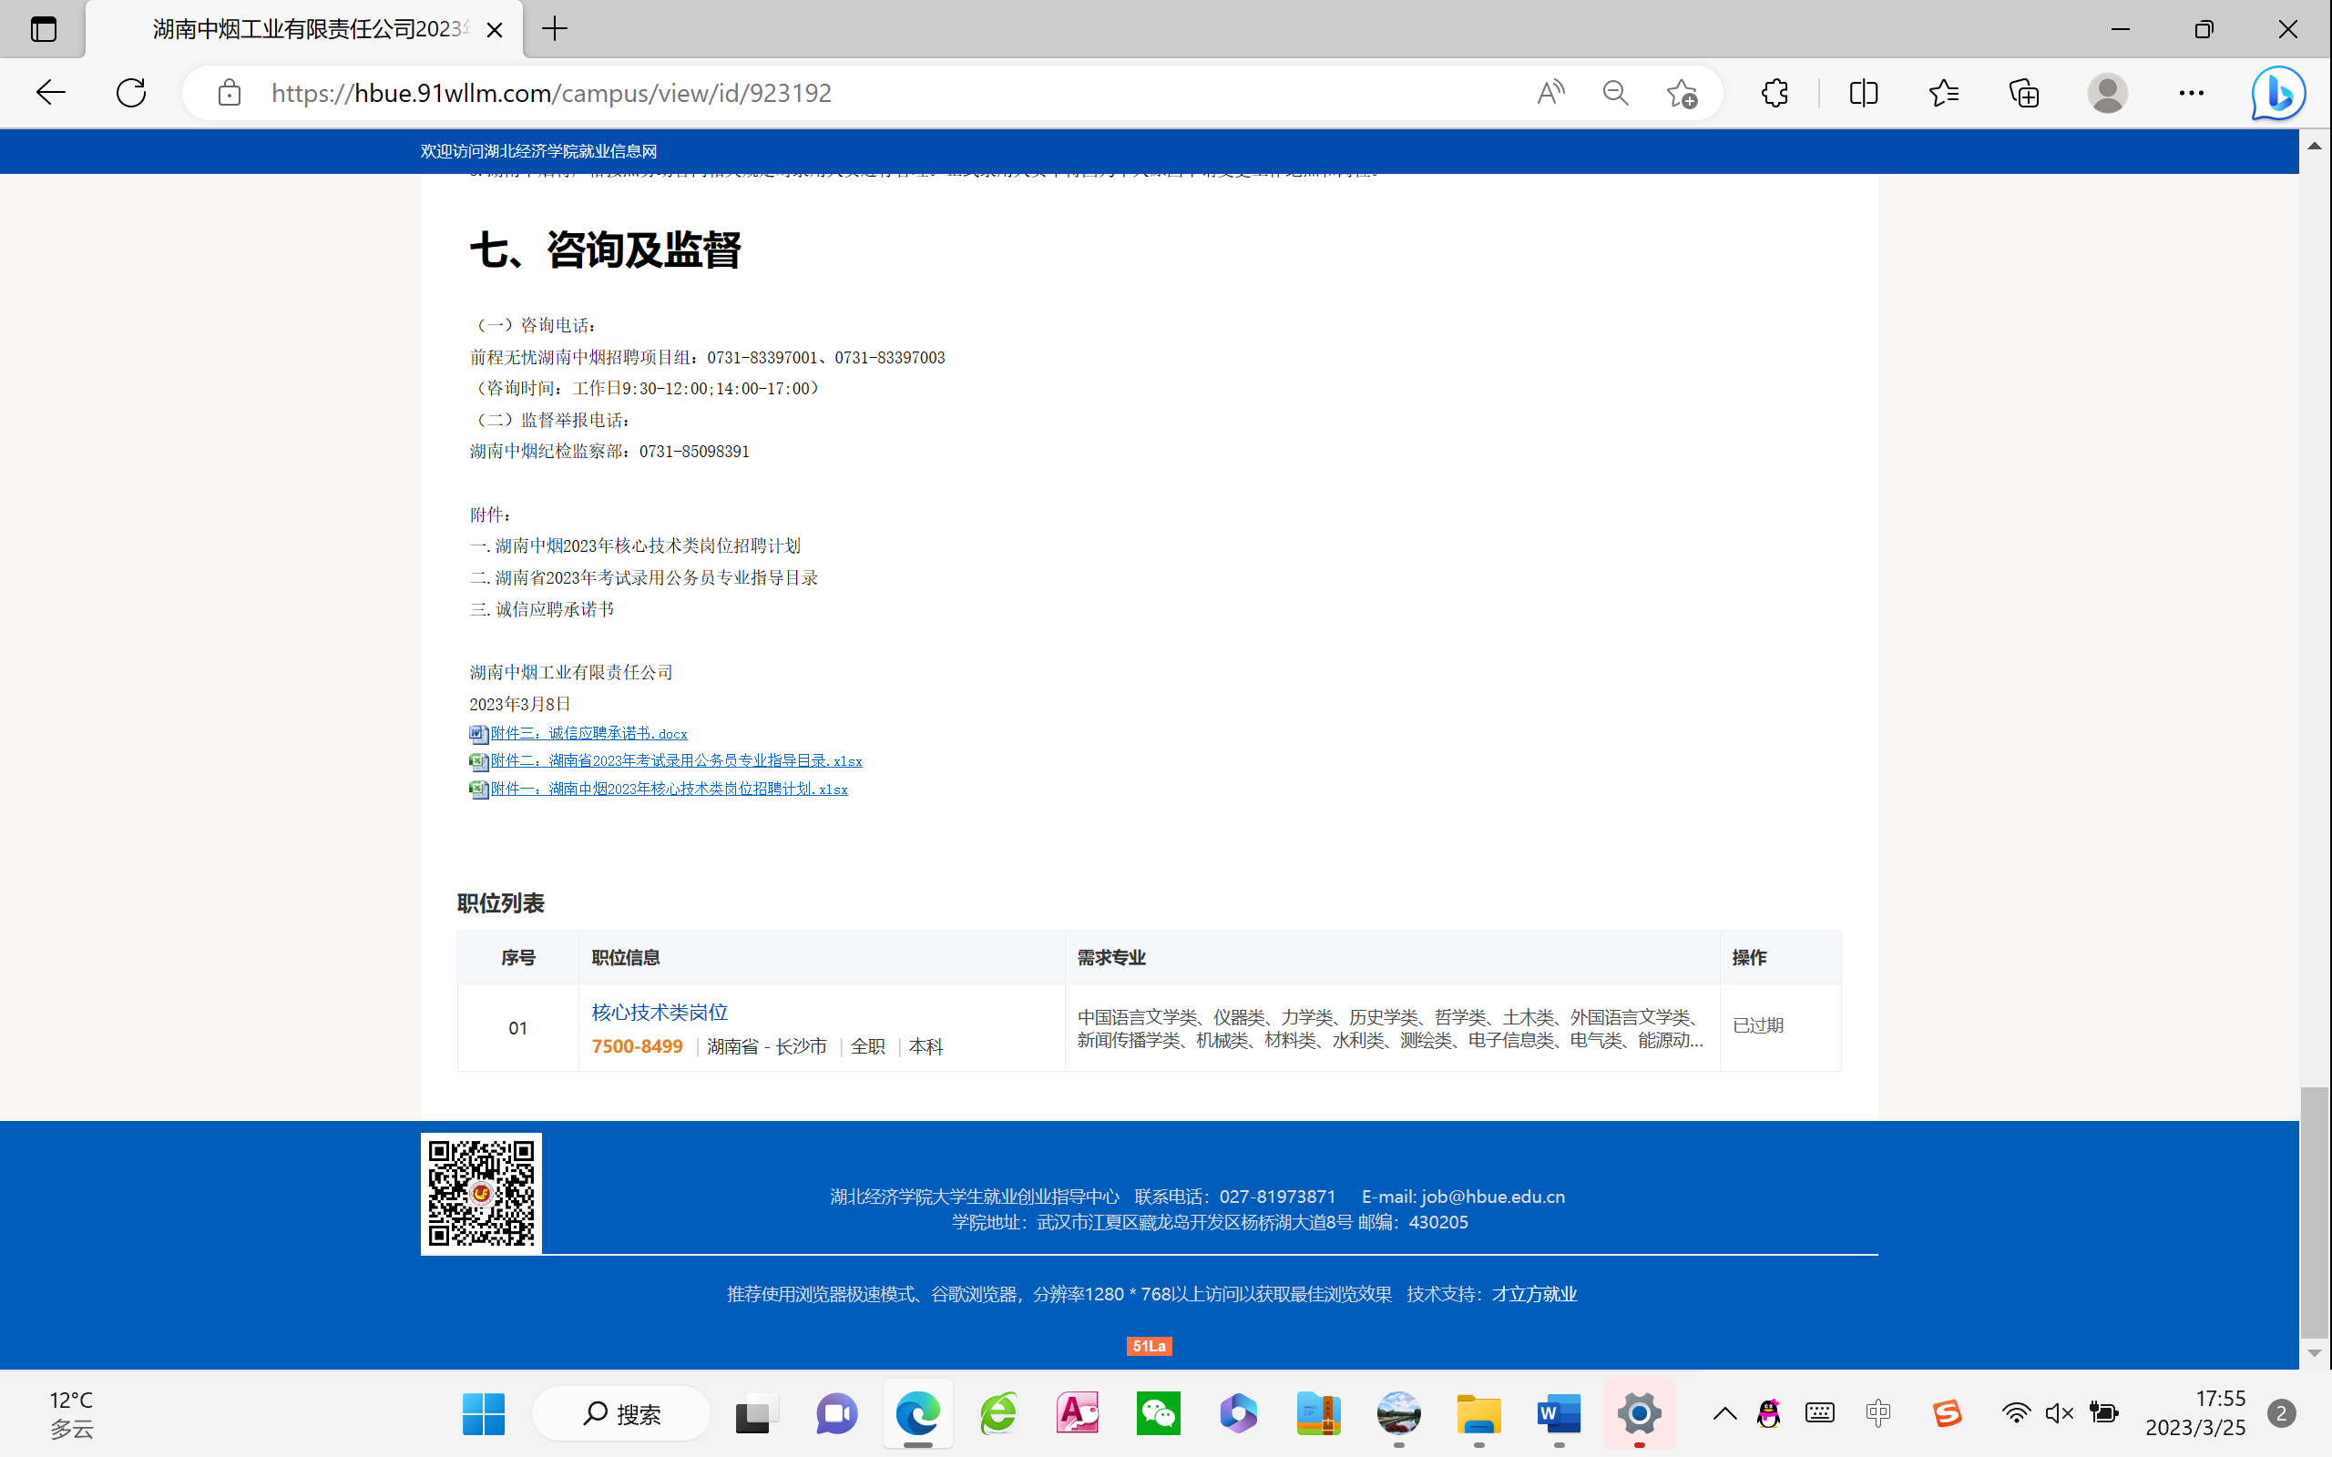Open the tab actions menu button
This screenshot has width=2332, height=1457.
44,29
